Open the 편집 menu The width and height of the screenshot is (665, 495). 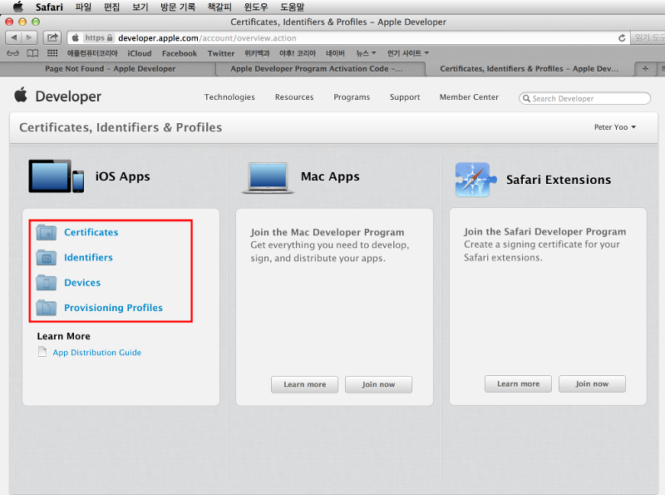tap(111, 7)
